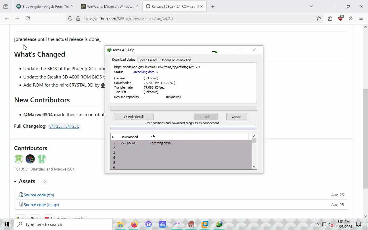Click the taskbar search box
The image size is (368, 230).
tap(63, 224)
